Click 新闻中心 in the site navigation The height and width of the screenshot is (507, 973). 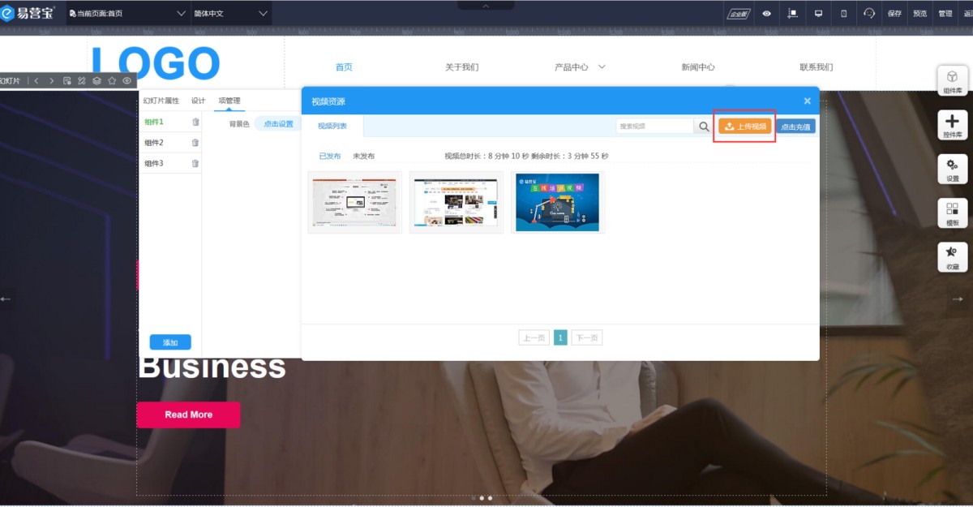click(698, 67)
